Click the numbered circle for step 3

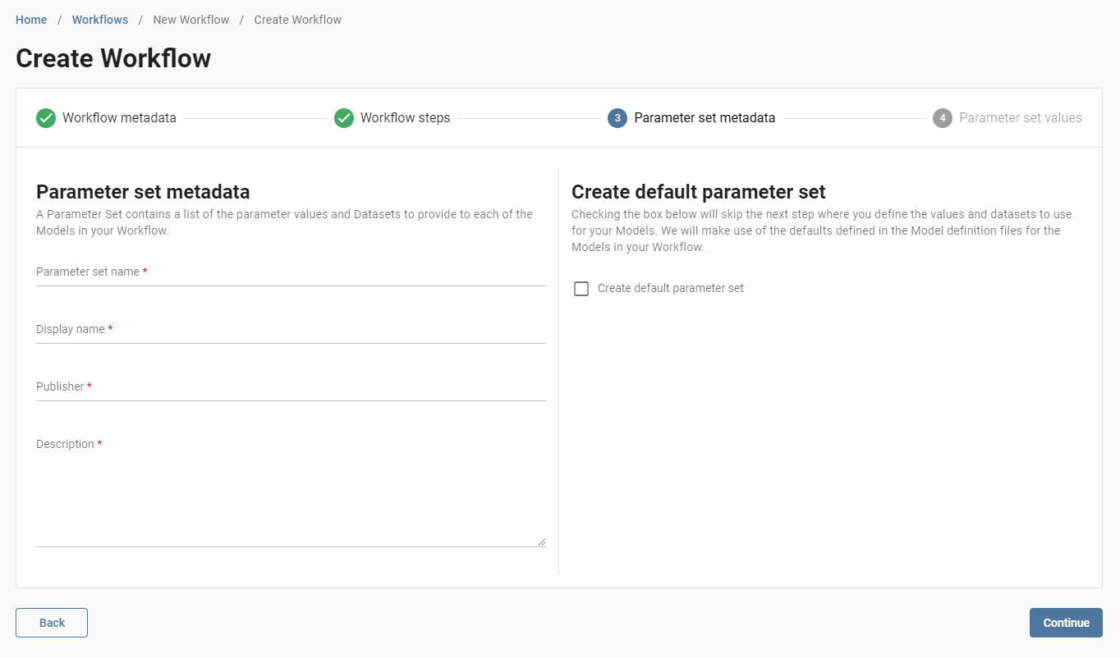click(617, 118)
